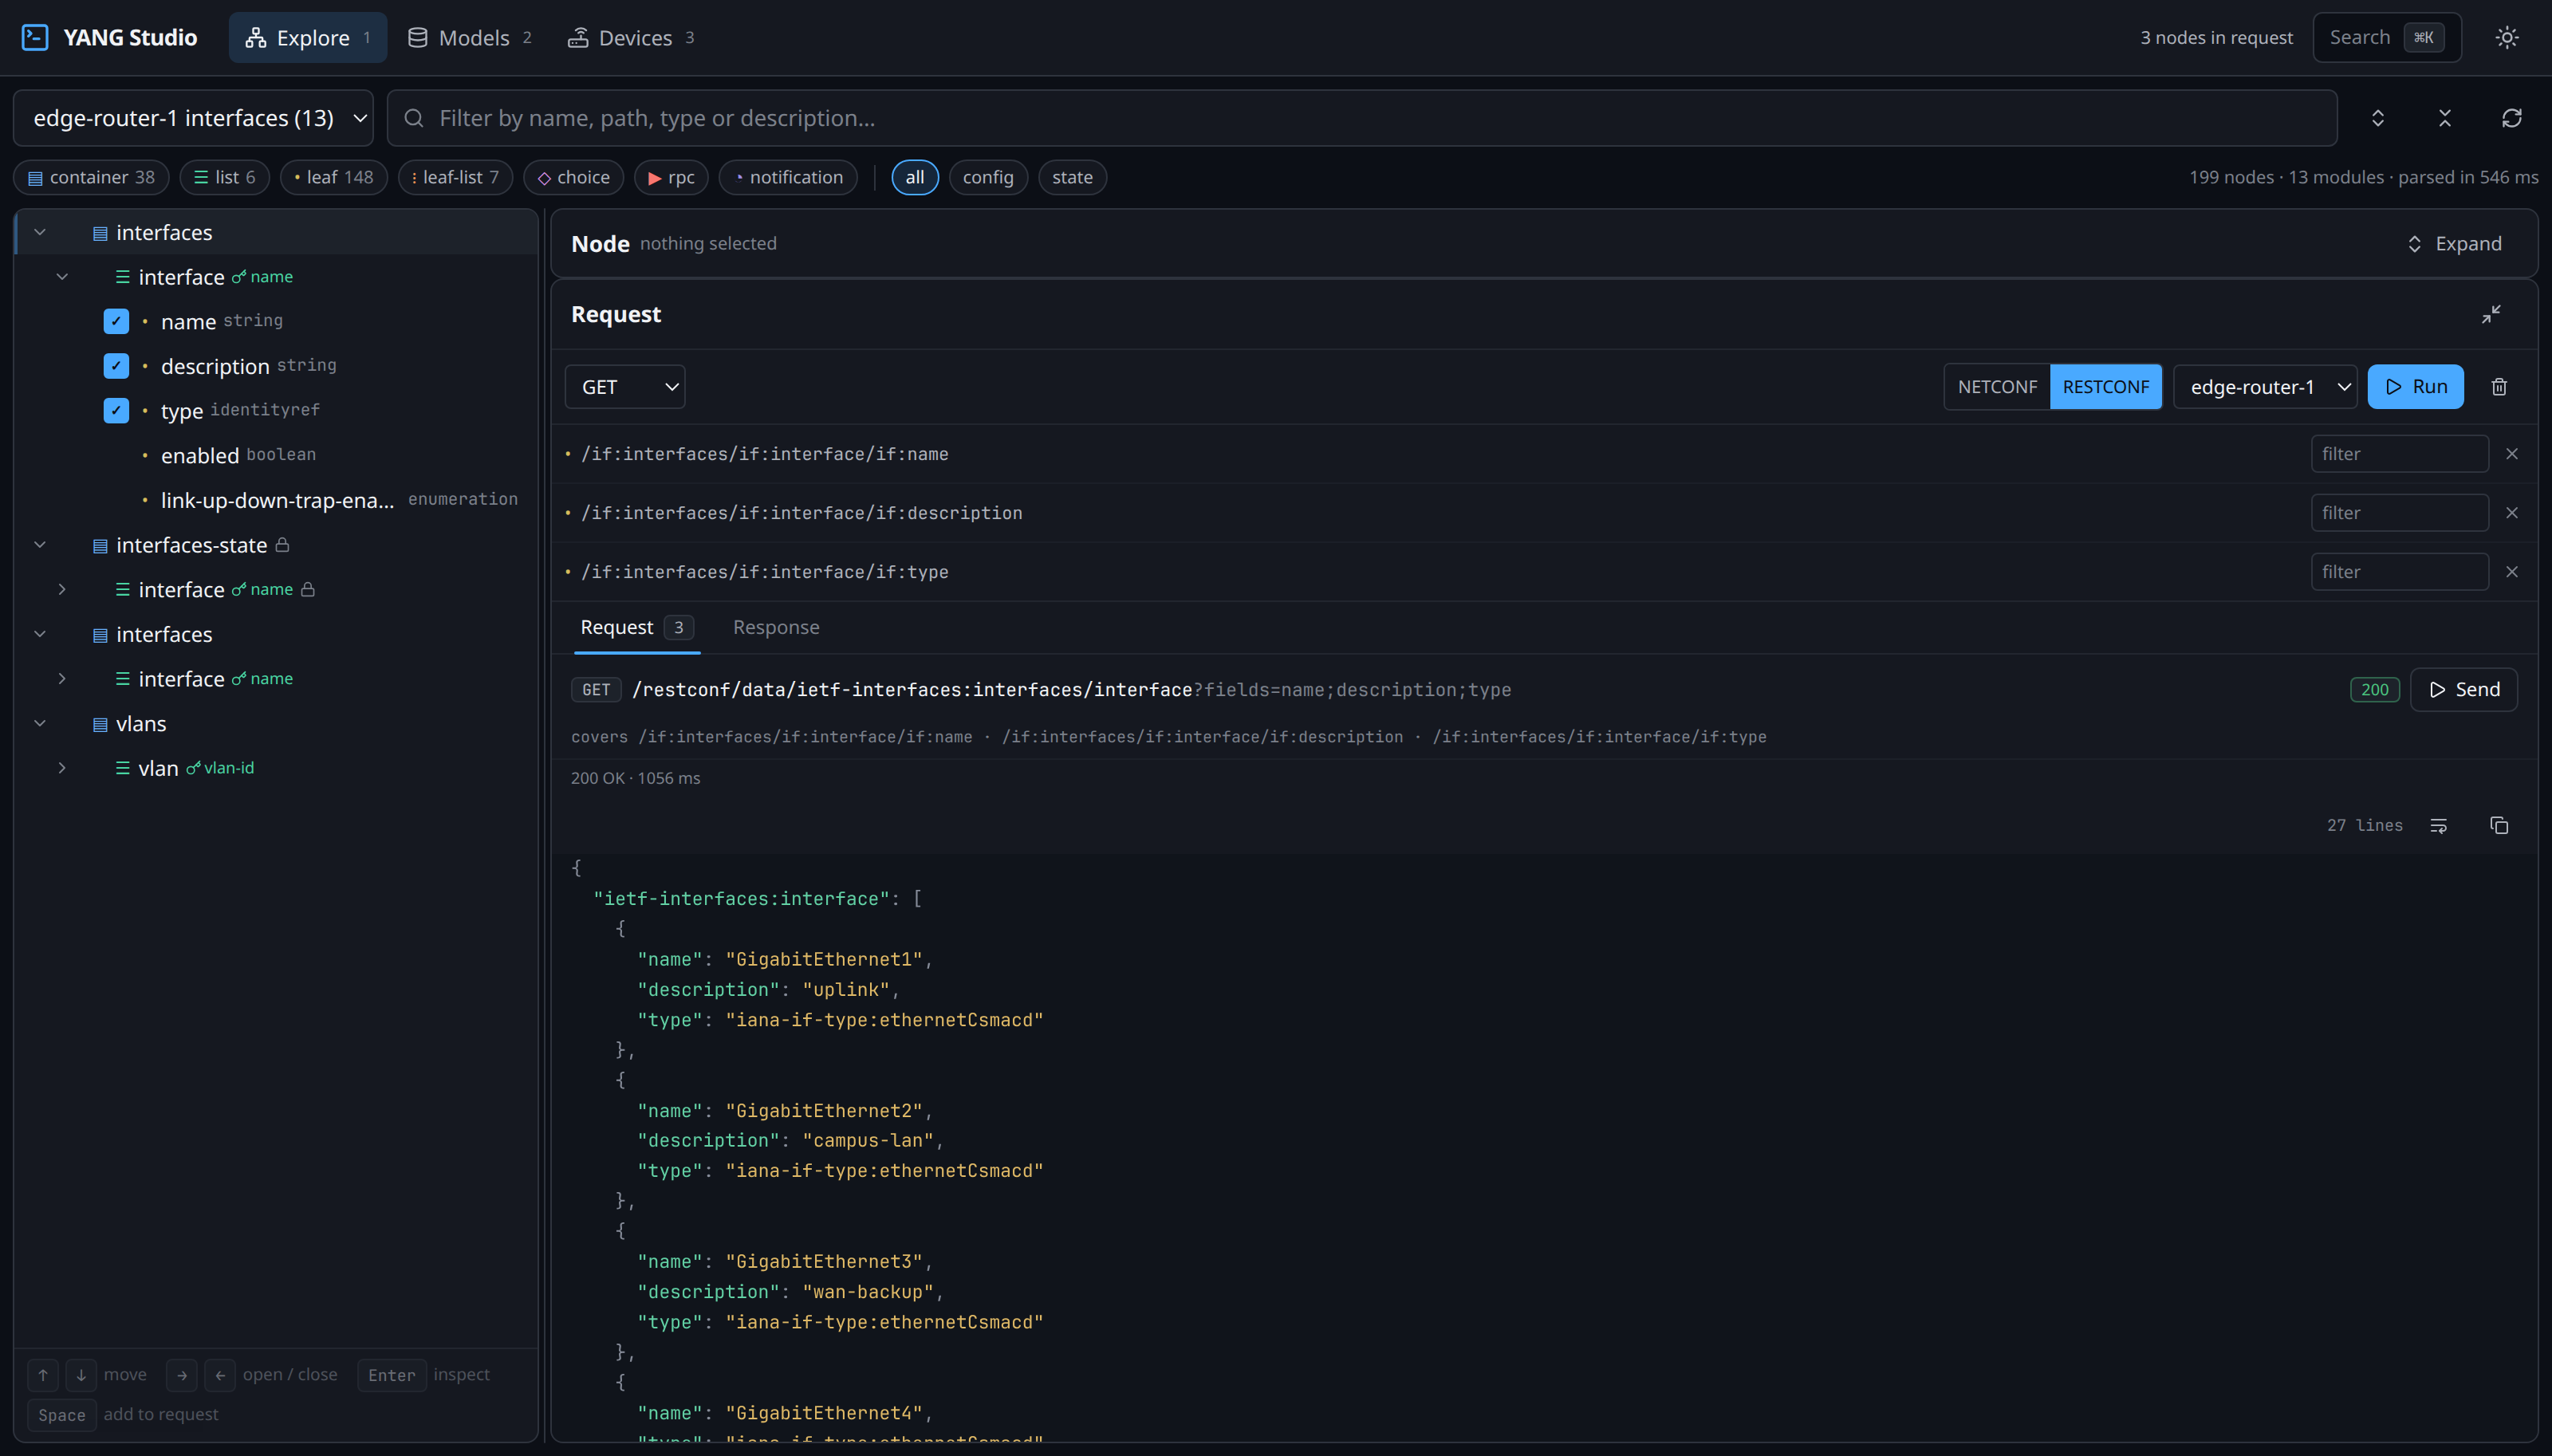Click the right arrow key hint
The image size is (2552, 1456).
[x=182, y=1375]
